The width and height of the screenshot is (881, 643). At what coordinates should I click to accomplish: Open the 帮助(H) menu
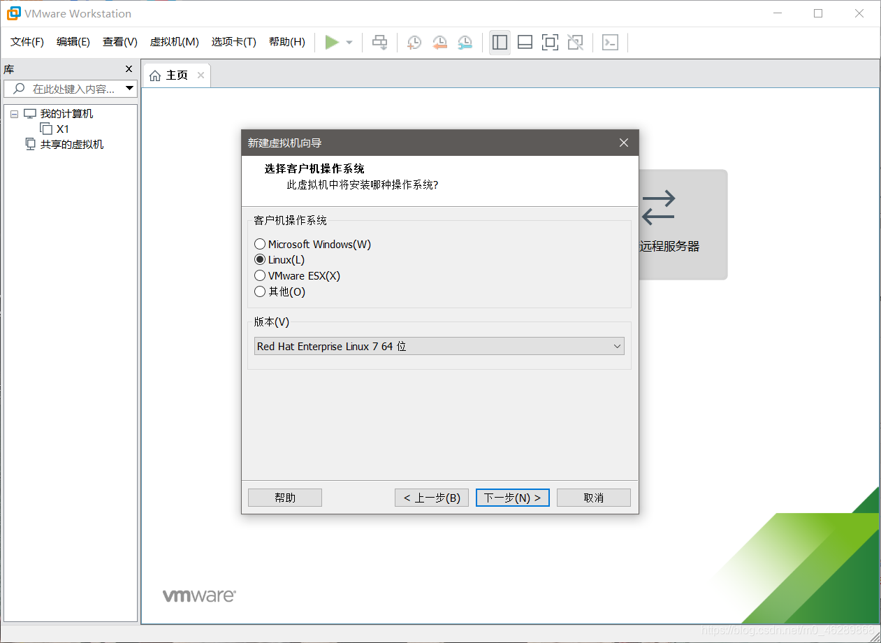[287, 42]
